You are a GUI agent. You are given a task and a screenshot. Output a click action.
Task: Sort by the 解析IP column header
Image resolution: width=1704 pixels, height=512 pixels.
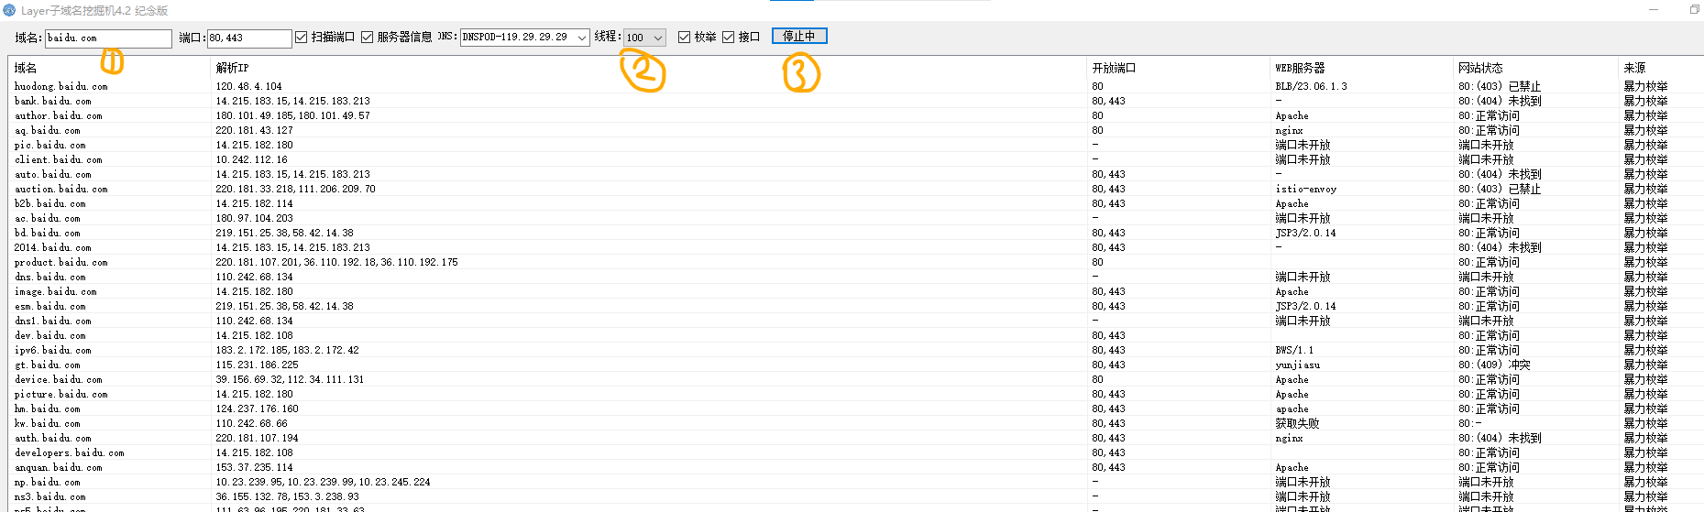[x=648, y=68]
